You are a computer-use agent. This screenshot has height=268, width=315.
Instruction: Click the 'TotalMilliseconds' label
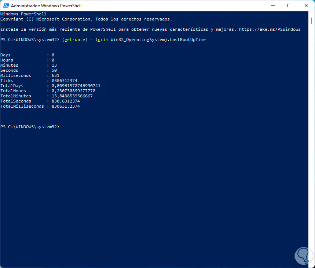tap(22, 106)
